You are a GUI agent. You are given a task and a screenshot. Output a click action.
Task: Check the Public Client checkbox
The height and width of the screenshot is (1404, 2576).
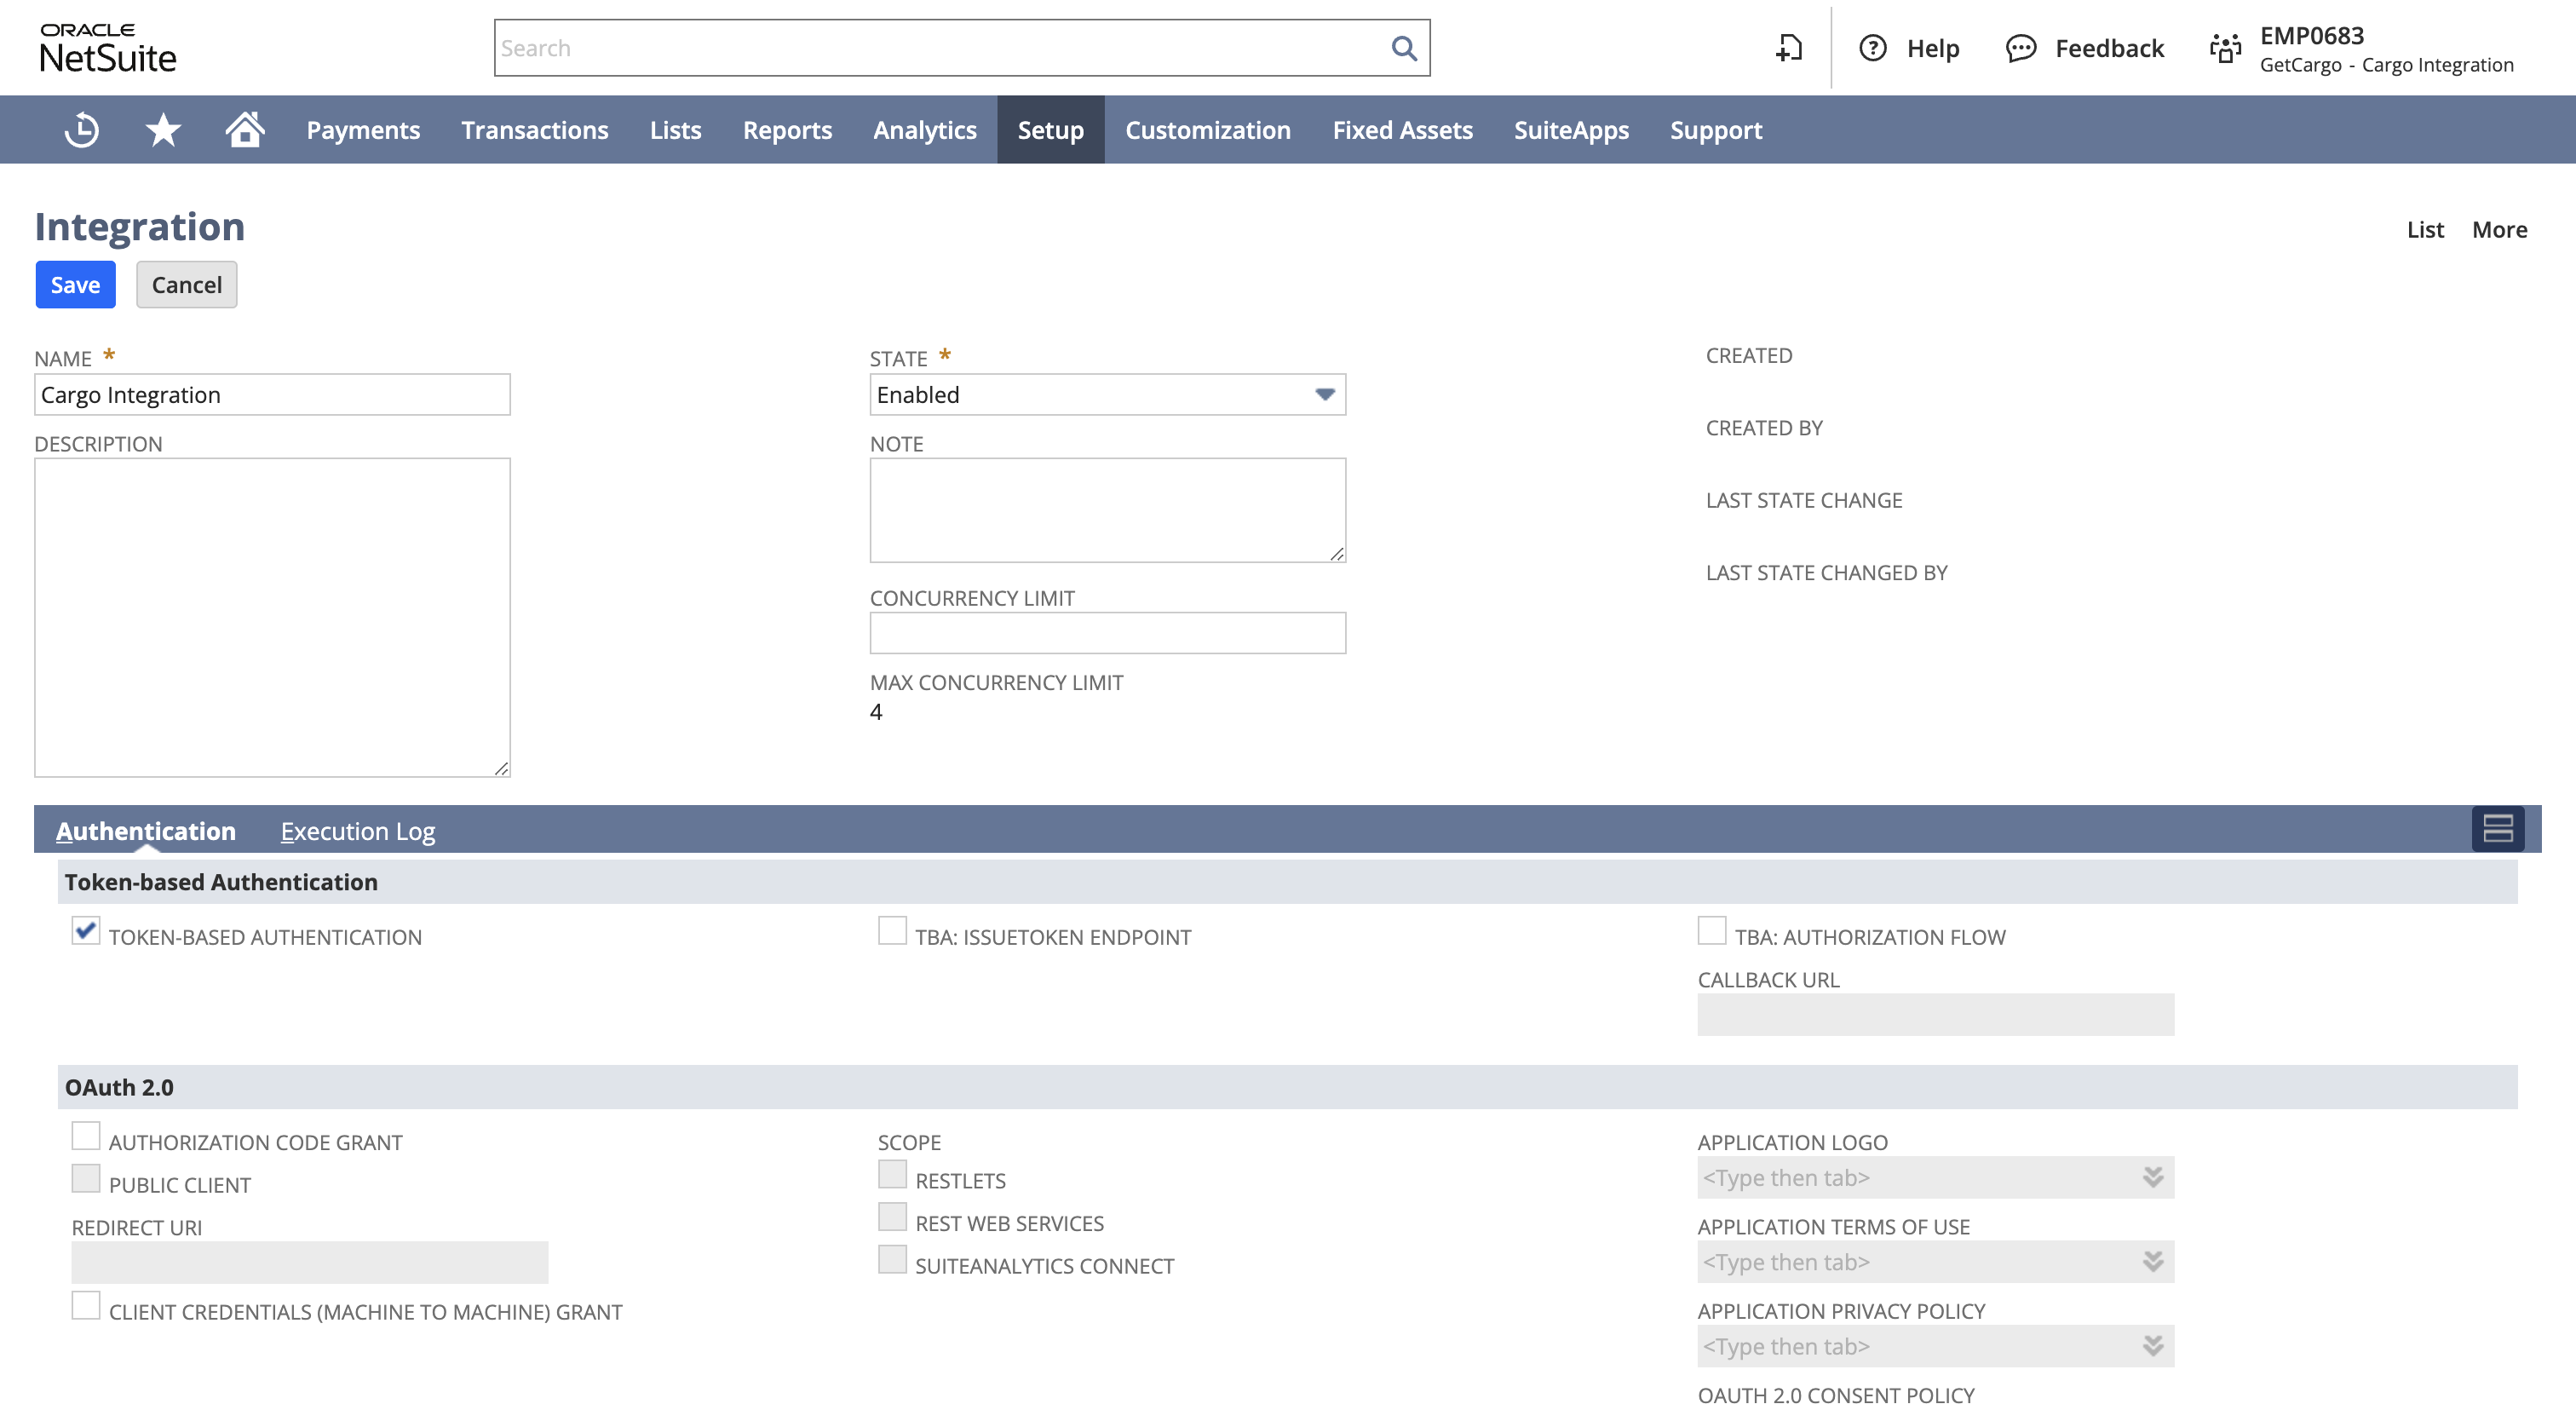[86, 1179]
